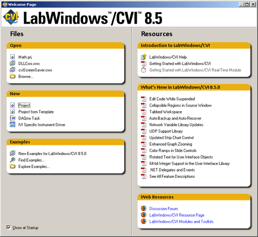Click the Find Examples magnifier icon
The image size is (258, 237).
(x=12, y=160)
